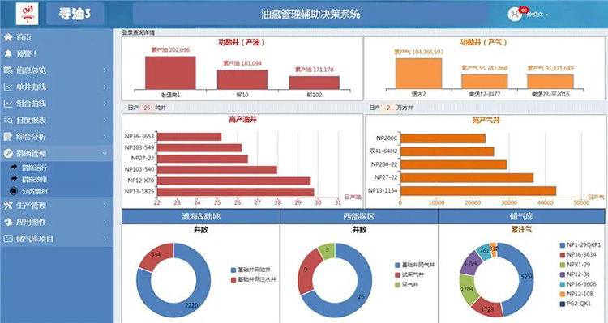Switch to the 西部探区 tab header
The height and width of the screenshot is (323, 608).
tap(359, 216)
